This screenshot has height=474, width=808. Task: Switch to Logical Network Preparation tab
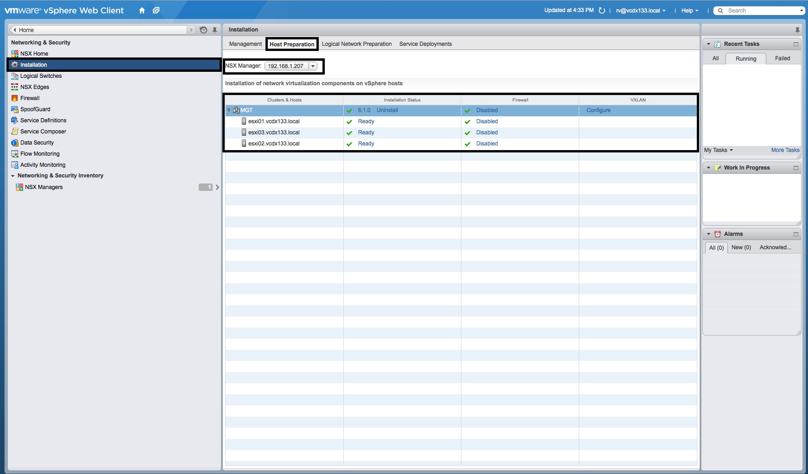point(356,44)
